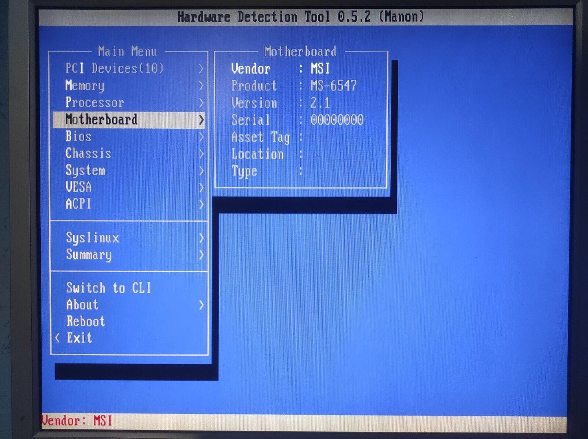Click the Product MS-6547 row
Viewport: 588px width, 439px height.
pos(293,86)
